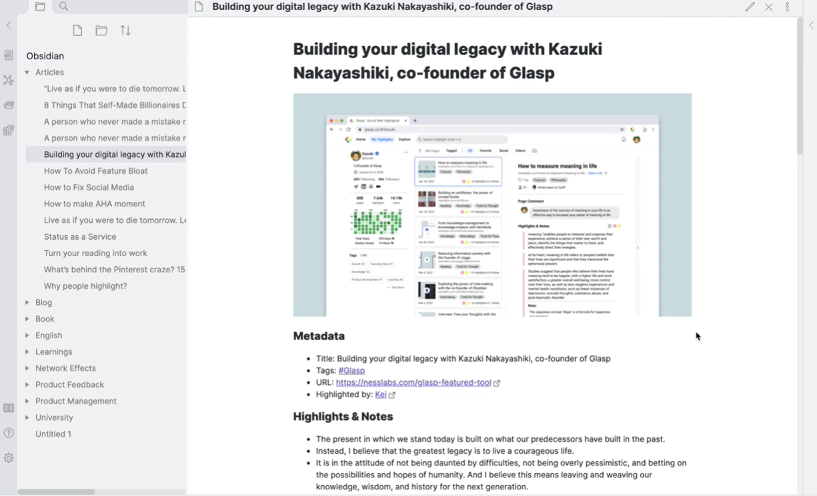The width and height of the screenshot is (817, 496).
Task: Select the active "Building your digital legacy" note
Action: tap(107, 154)
